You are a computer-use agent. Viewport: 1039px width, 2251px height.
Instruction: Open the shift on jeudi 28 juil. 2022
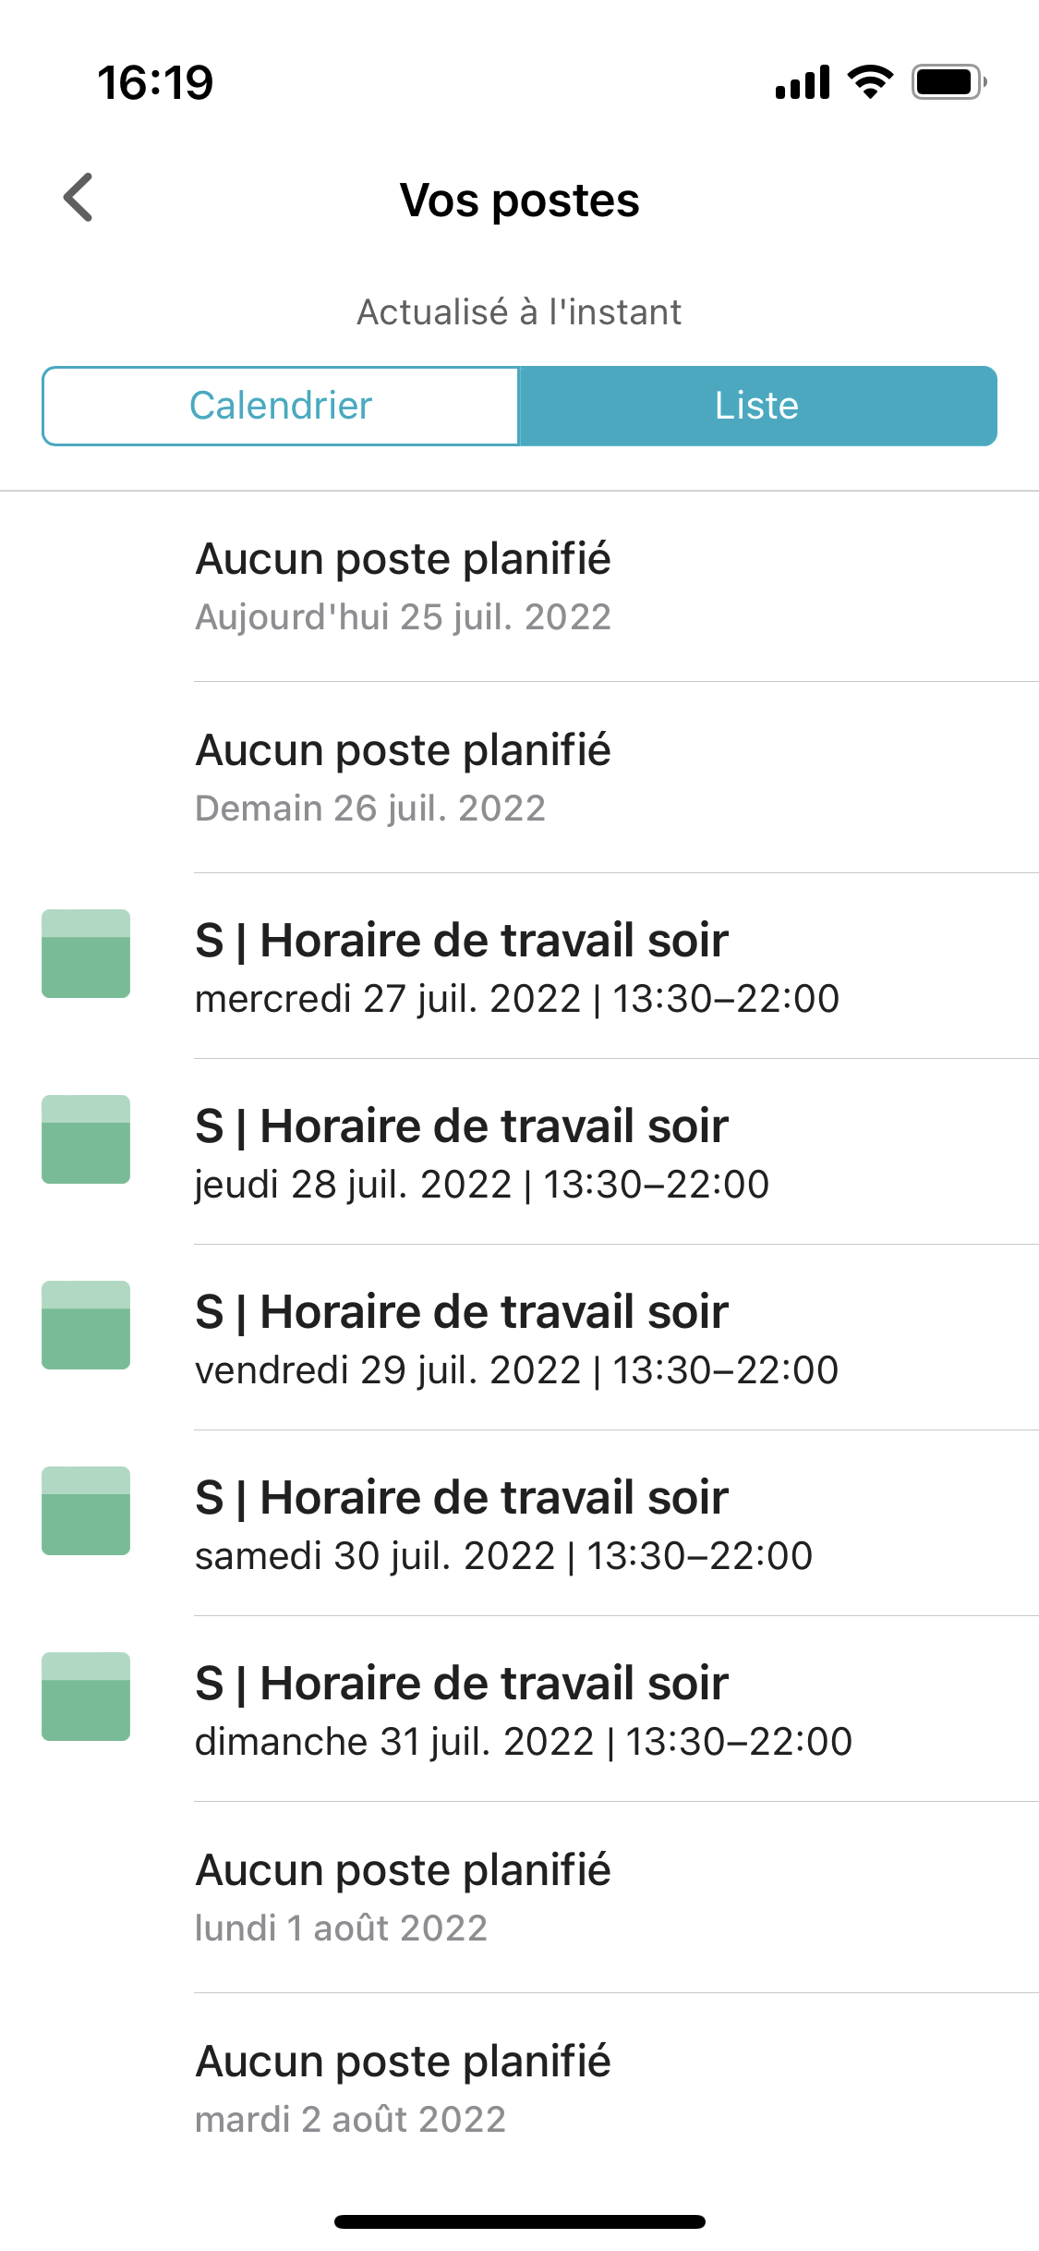point(519,1152)
